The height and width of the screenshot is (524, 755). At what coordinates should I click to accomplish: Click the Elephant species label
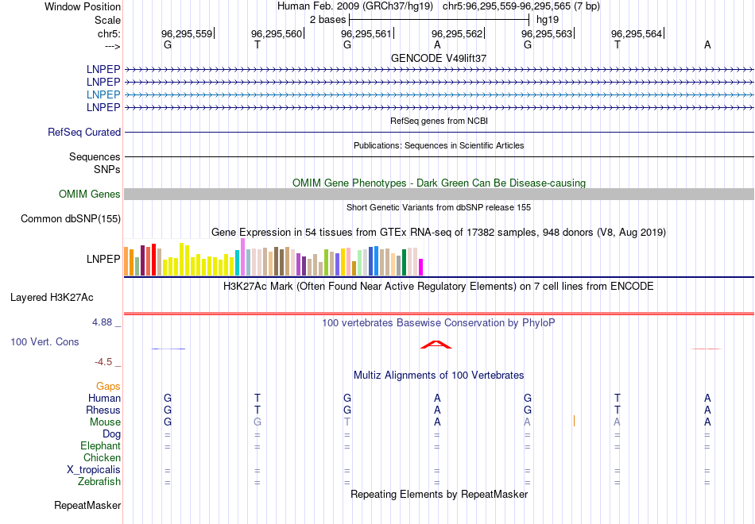coord(100,445)
